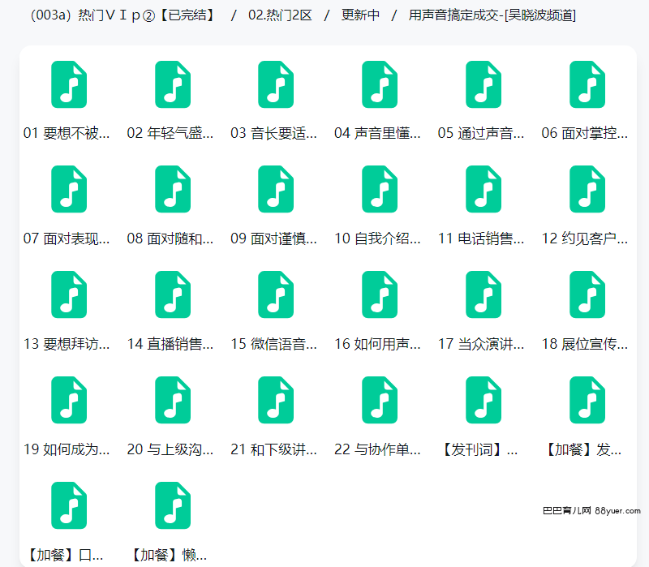
Task: Pick the file name '19 如何成为...'
Action: (x=67, y=449)
